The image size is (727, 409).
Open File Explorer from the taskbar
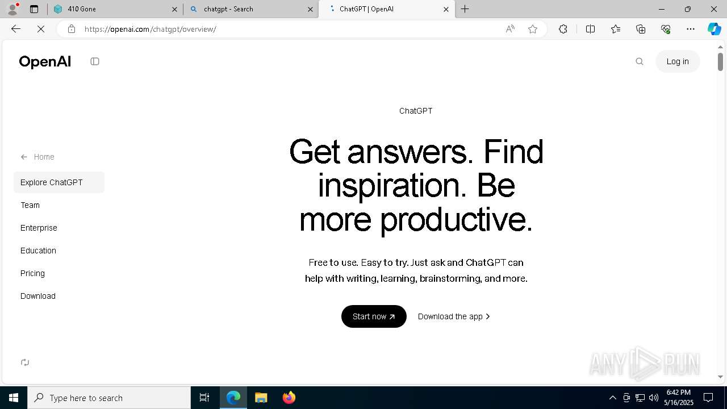pos(261,398)
